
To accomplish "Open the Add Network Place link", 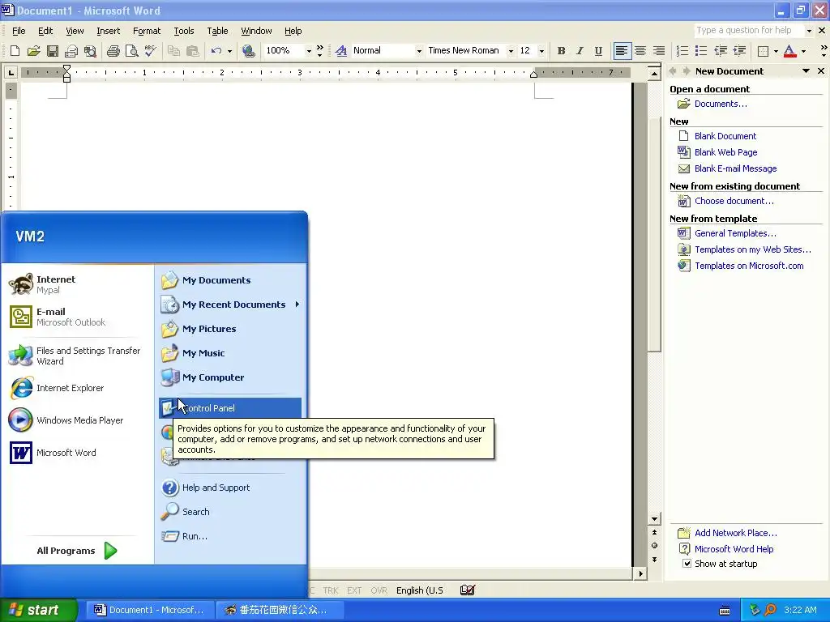I will 736,533.
